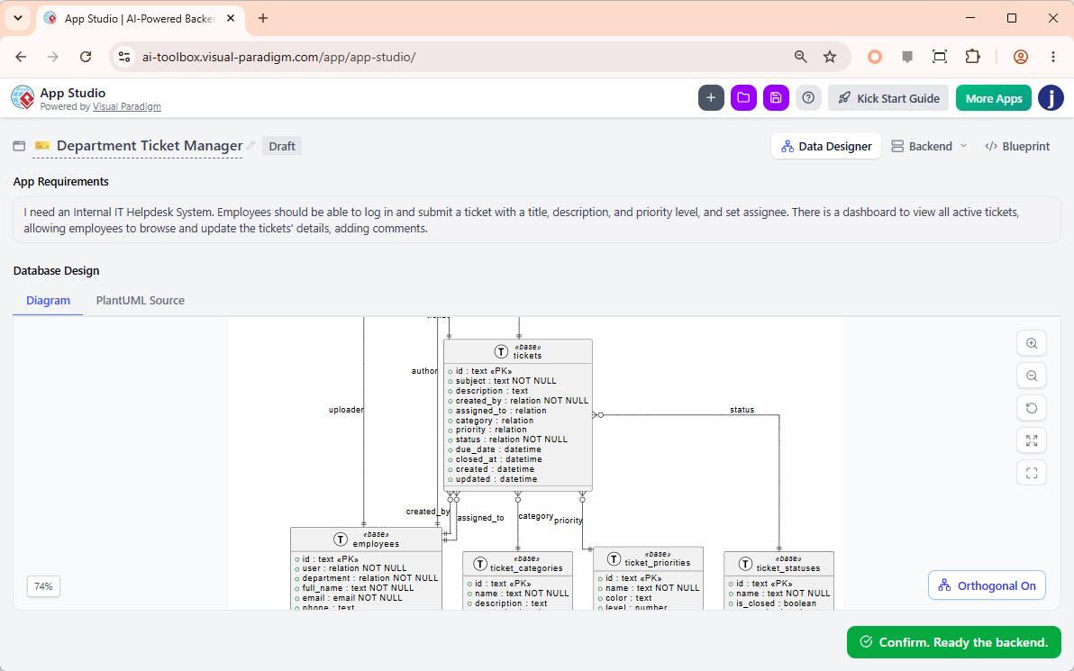This screenshot has height=671, width=1074.
Task: Click 'subject : text NOT NULL' field
Action: (506, 381)
